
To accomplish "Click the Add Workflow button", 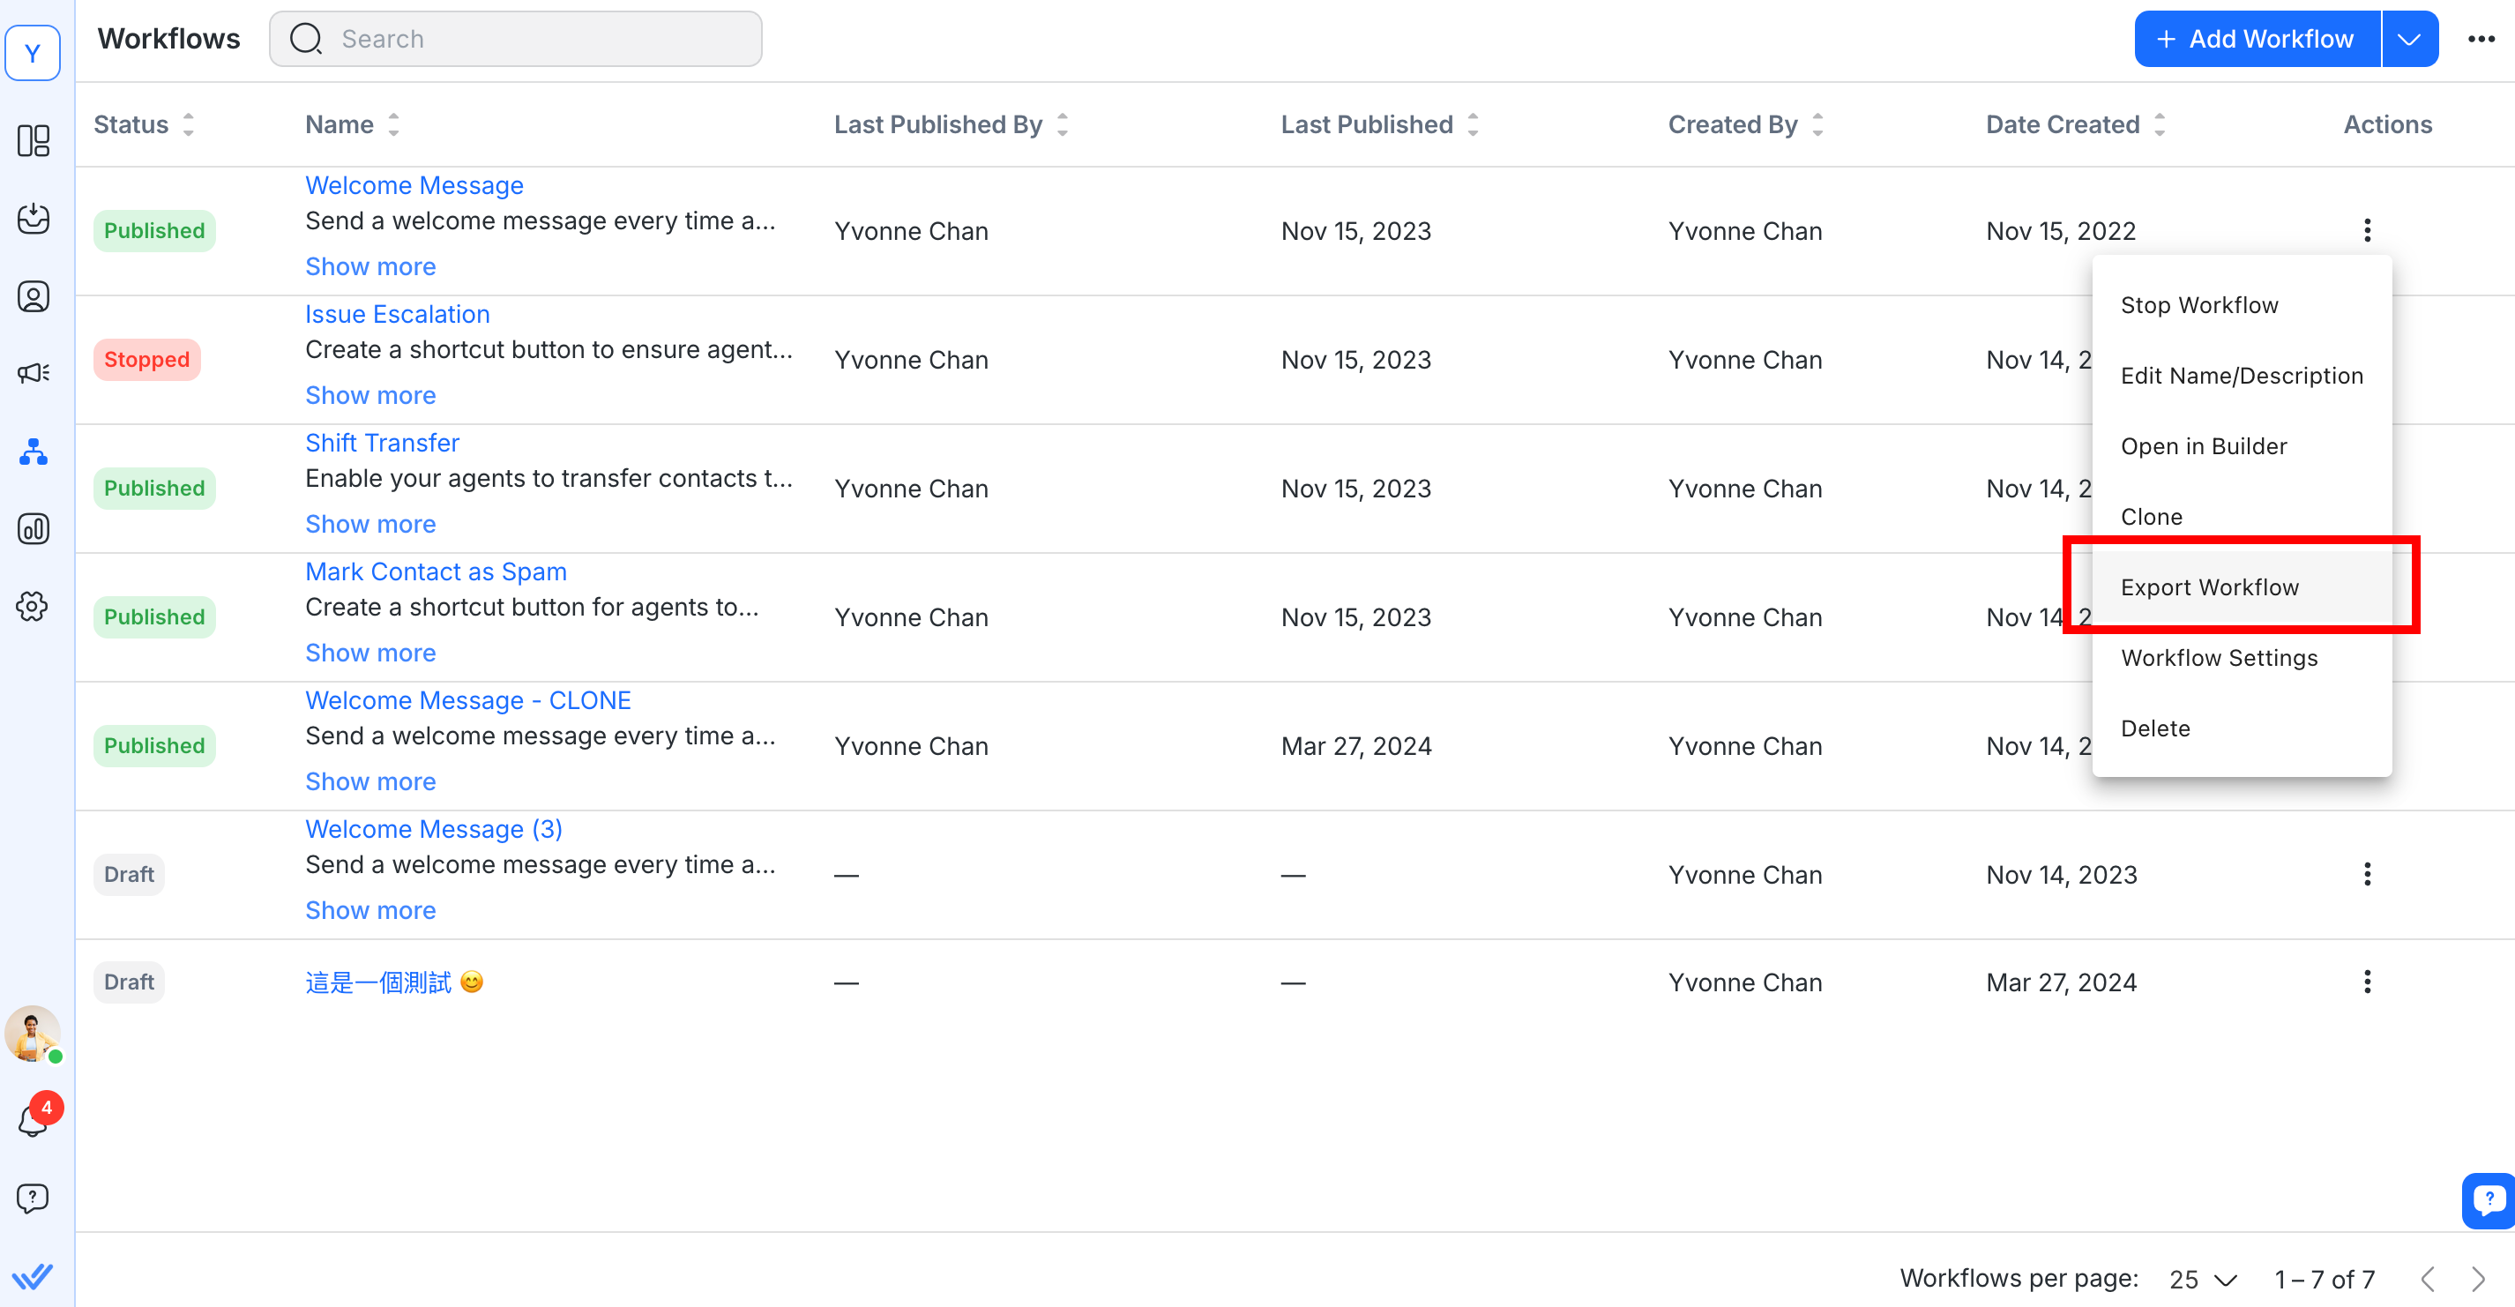I will [x=2257, y=39].
